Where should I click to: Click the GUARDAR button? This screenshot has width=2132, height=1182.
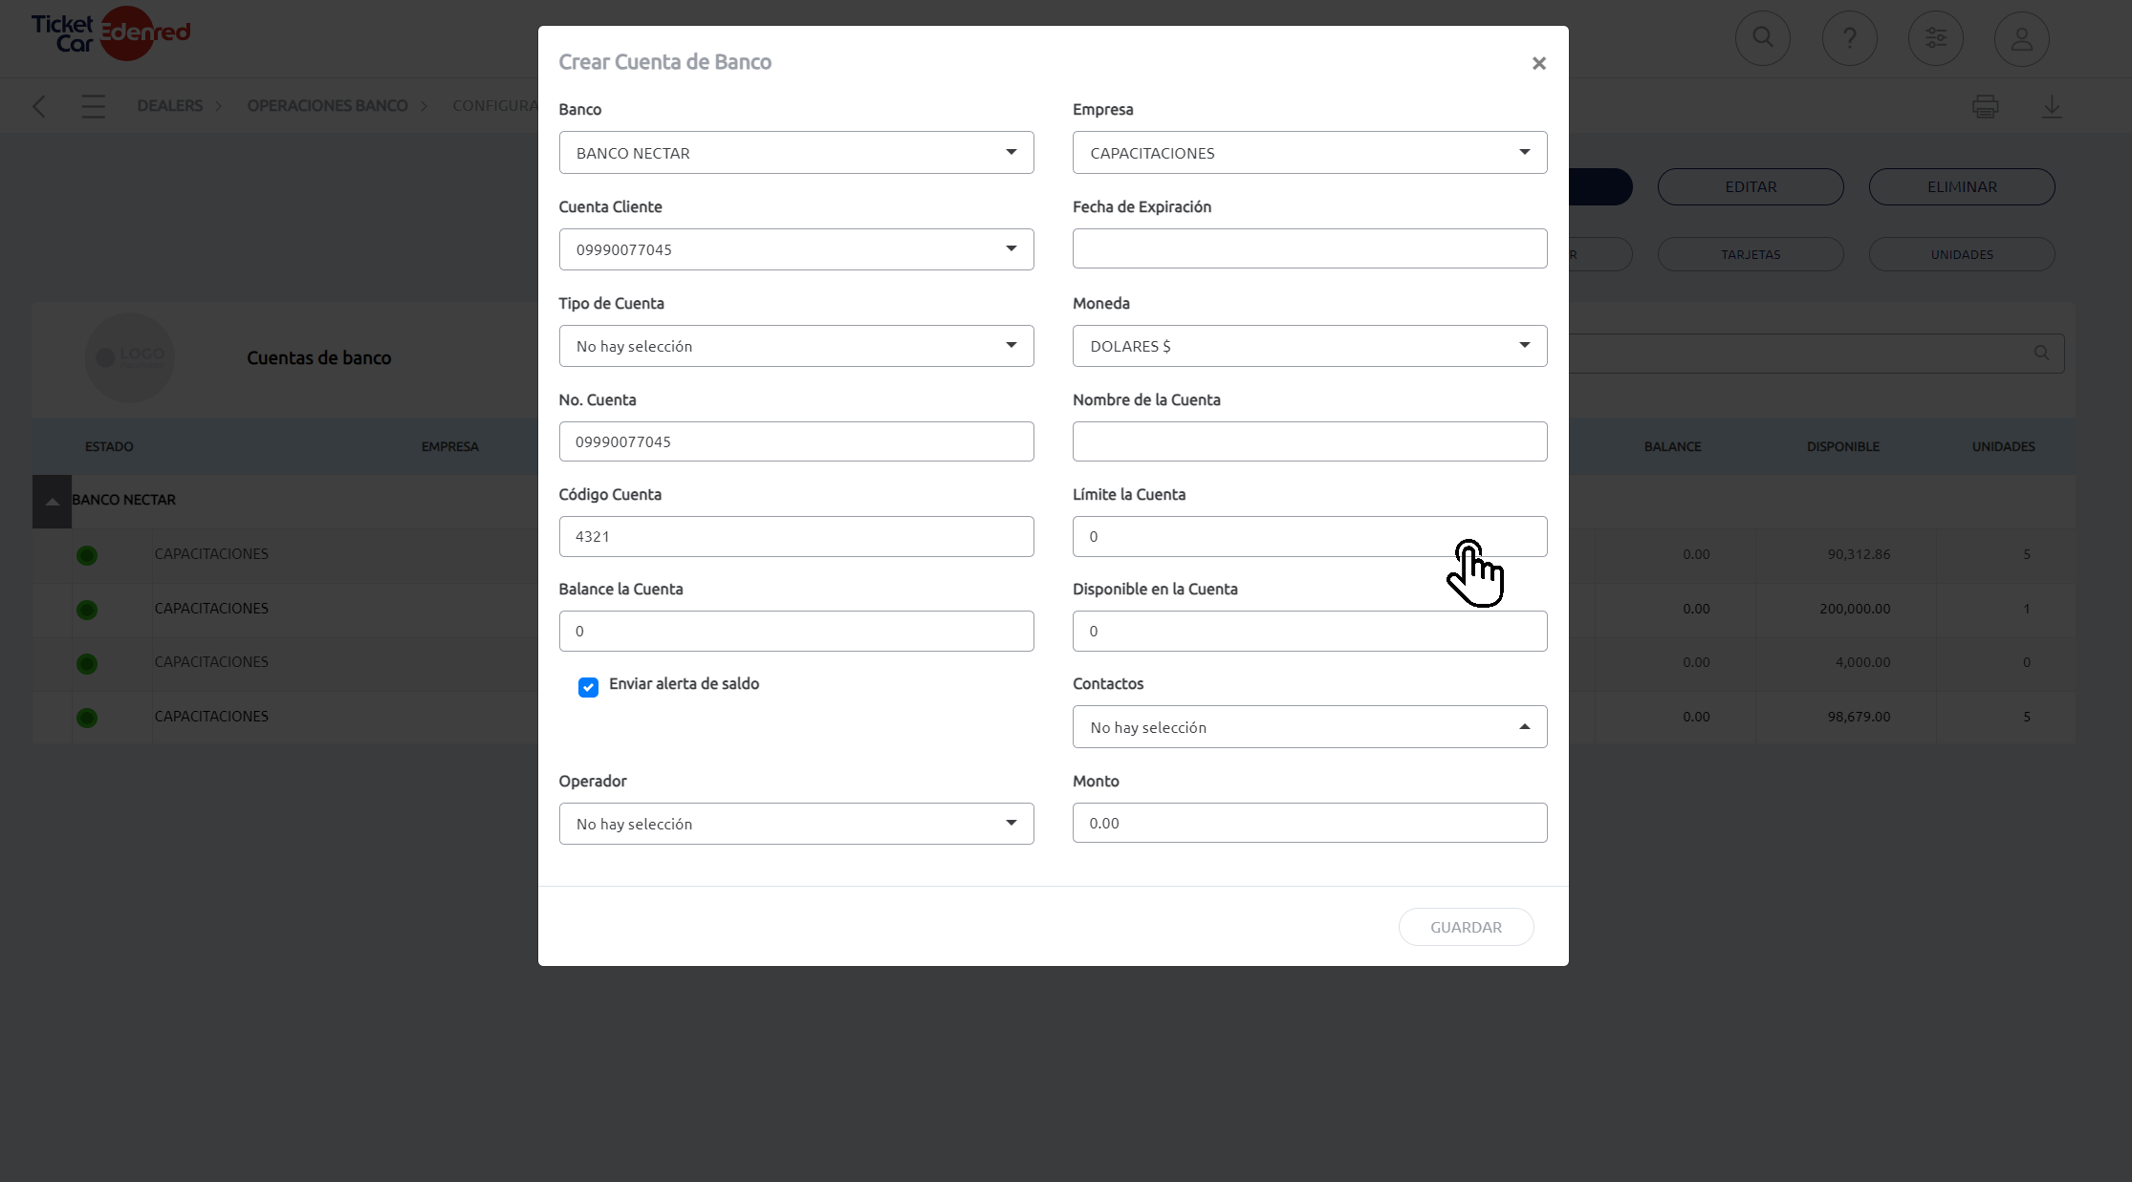click(x=1466, y=927)
